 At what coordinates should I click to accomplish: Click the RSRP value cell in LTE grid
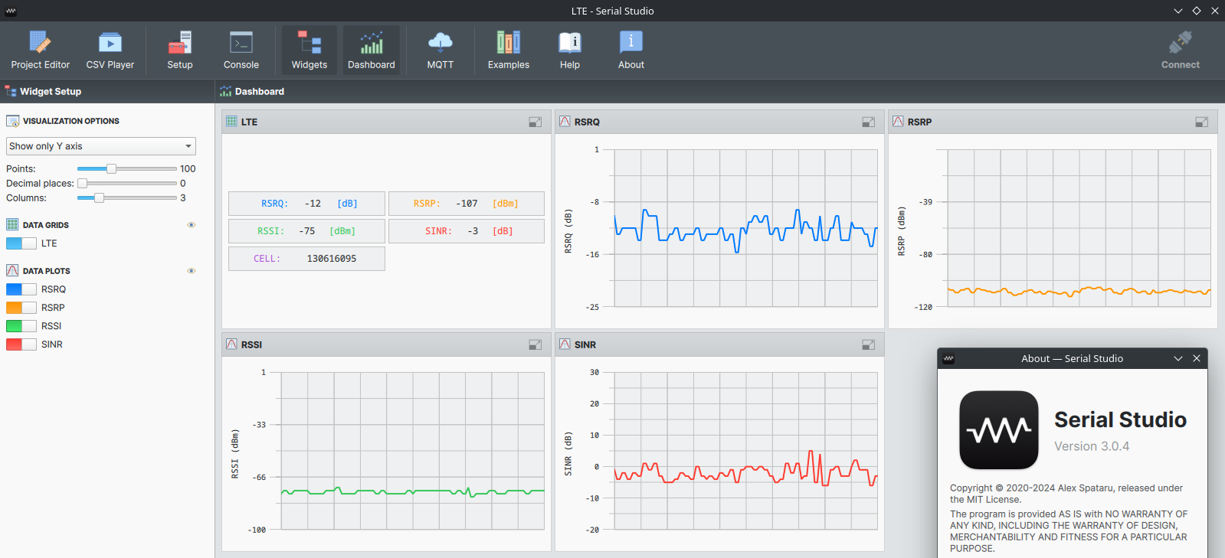tap(467, 204)
